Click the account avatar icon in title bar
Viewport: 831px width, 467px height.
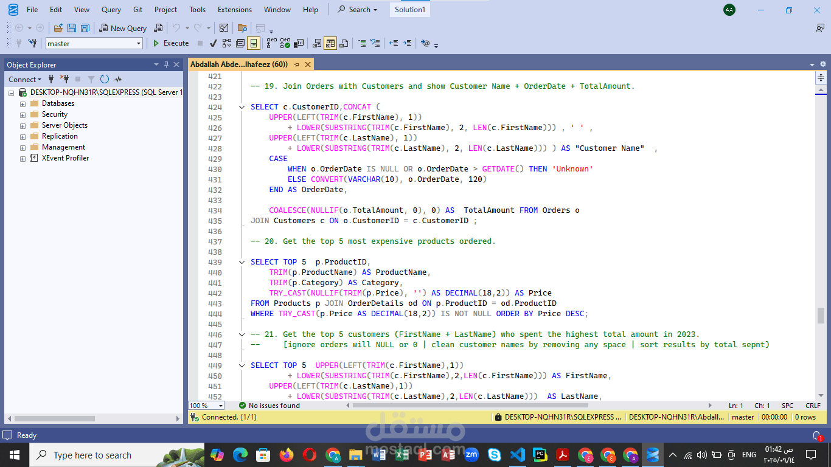(729, 10)
